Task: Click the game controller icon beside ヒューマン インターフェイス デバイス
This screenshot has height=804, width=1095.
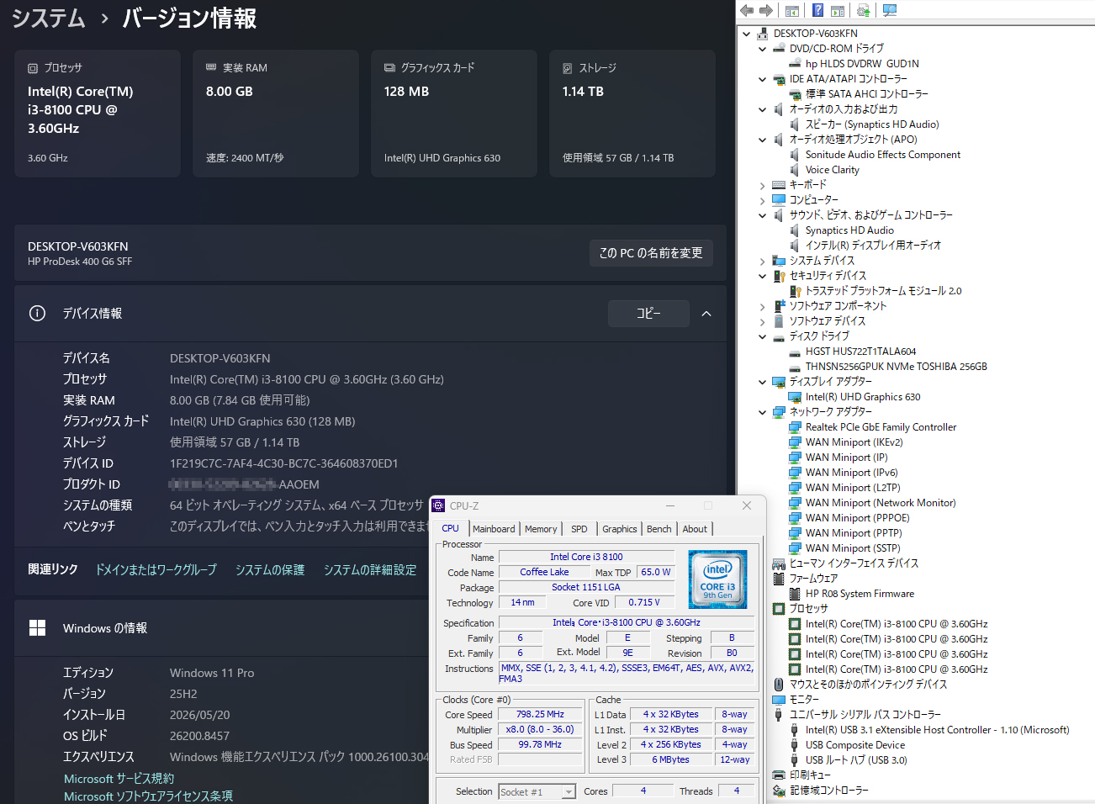Action: pos(779,563)
